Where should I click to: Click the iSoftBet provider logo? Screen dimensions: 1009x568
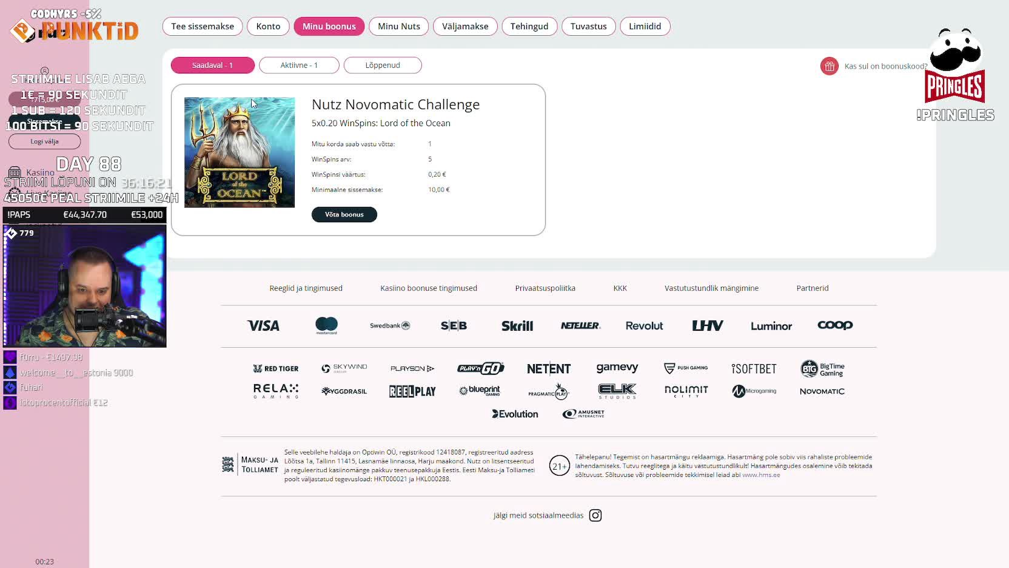pos(754,368)
